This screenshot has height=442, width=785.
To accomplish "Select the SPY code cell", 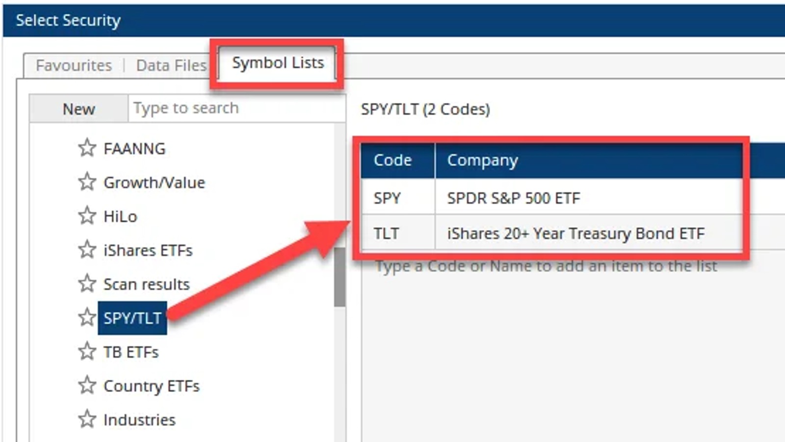I will coord(398,197).
